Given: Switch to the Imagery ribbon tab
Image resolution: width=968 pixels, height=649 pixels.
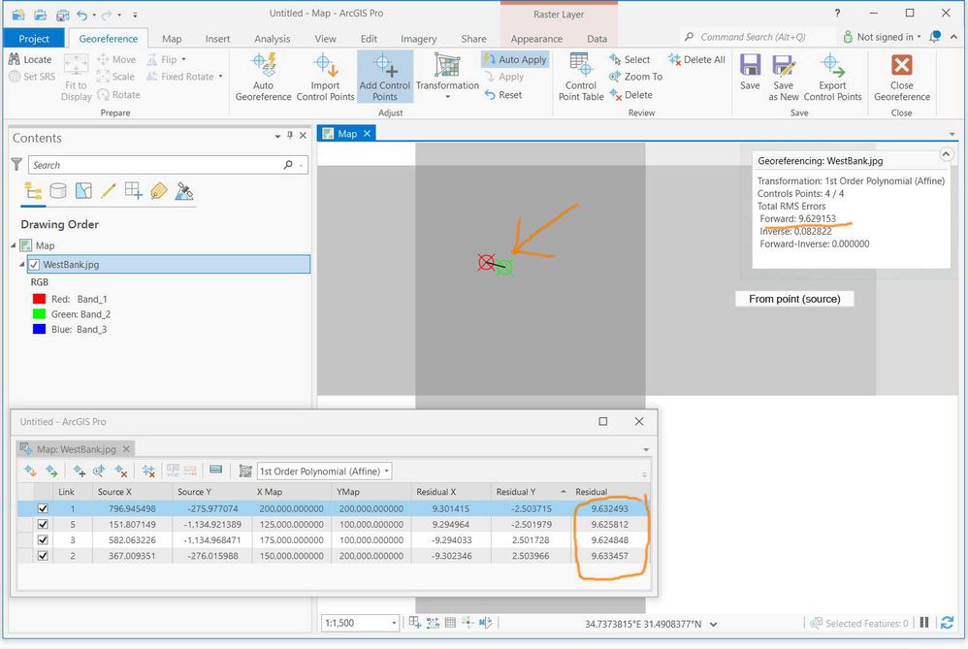Looking at the screenshot, I should (x=418, y=38).
